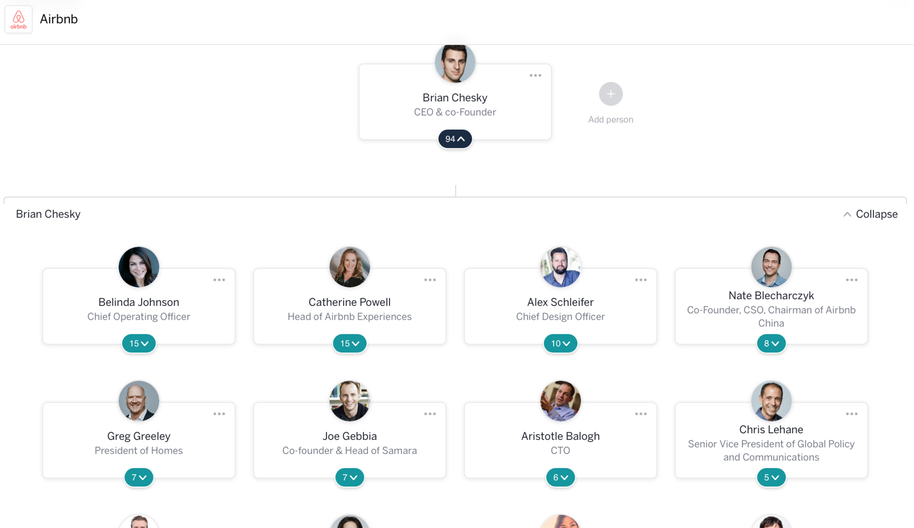Image resolution: width=914 pixels, height=528 pixels.
Task: Open Alex Schleifer's three-dot options menu
Action: (641, 280)
